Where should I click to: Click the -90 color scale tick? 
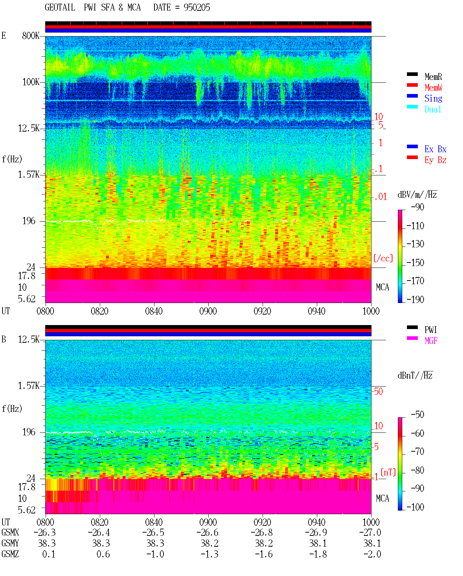point(418,207)
